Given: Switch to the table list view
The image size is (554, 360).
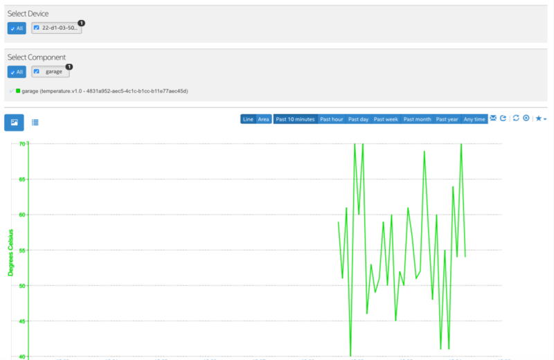Looking at the screenshot, I should (35, 123).
